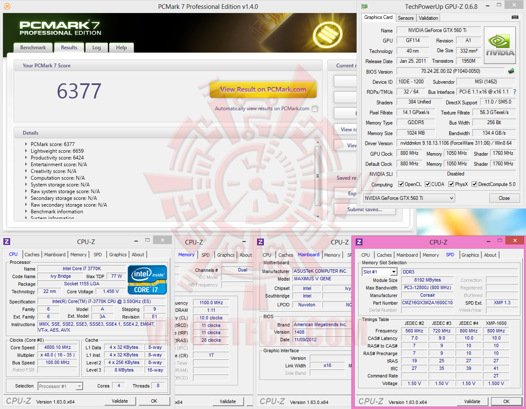The image size is (526, 409).
Task: Click GPU-Z camera screenshot icon
Action: point(515,17)
